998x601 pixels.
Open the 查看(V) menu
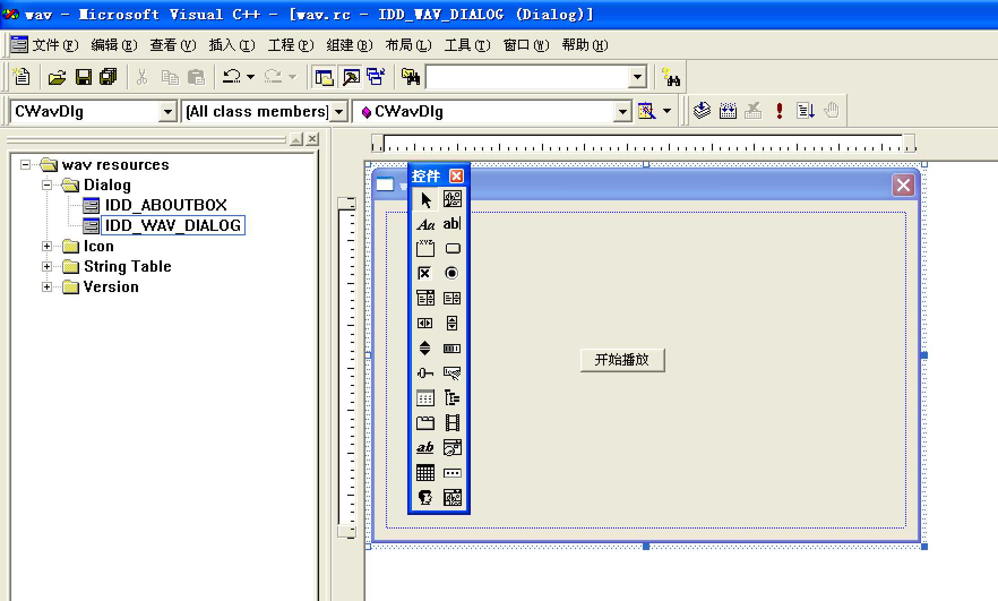pos(173,45)
